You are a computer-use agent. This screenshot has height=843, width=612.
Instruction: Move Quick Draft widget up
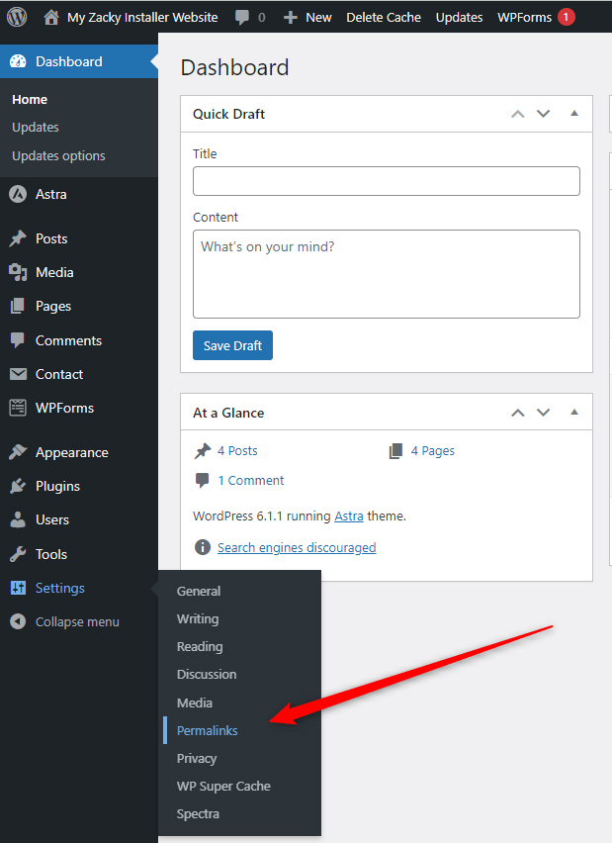click(x=517, y=114)
